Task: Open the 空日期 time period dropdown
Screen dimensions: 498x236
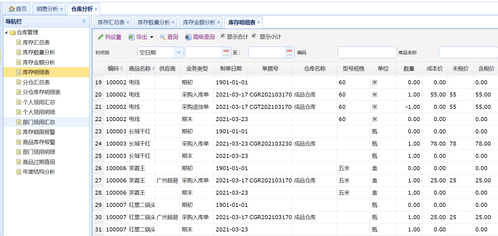Action: coord(178,52)
